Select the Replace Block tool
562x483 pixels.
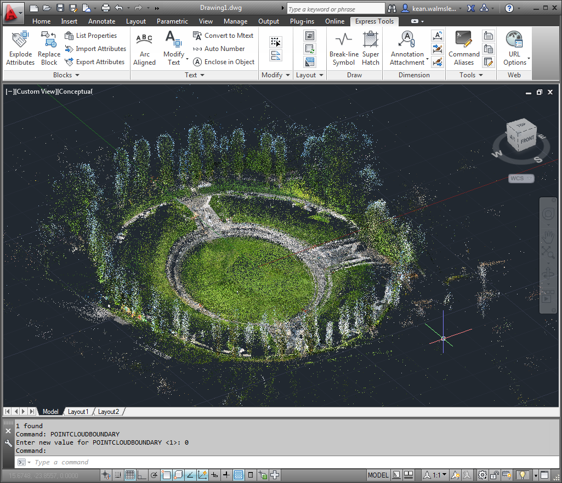tap(49, 48)
